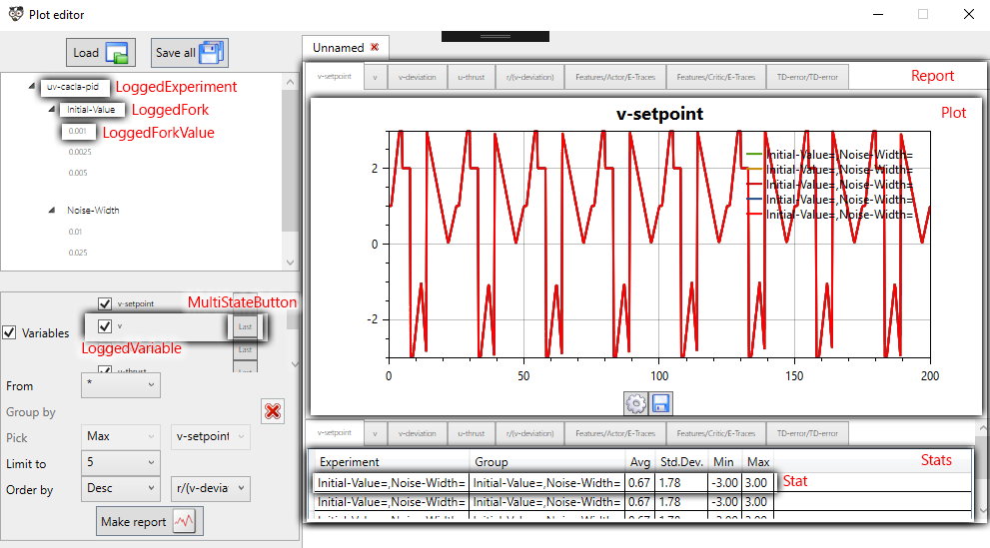Image resolution: width=990 pixels, height=548 pixels.
Task: Select the Noise-Width tree item
Action: 94,210
